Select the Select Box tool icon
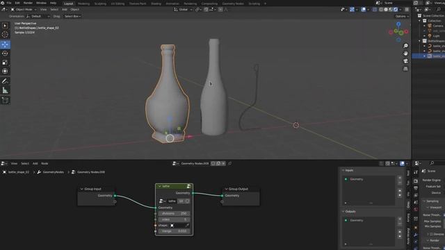445x250 pixels. pyautogui.click(x=5, y=26)
